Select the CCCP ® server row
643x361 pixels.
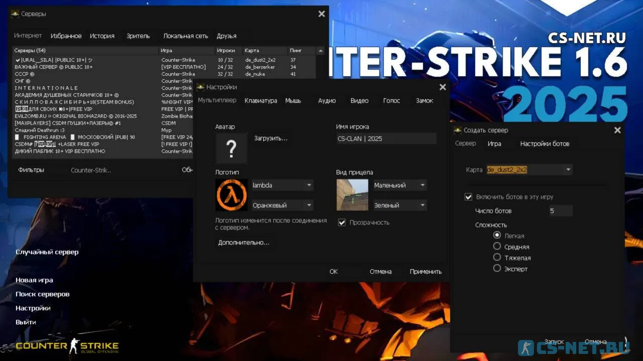pyautogui.click(x=164, y=74)
